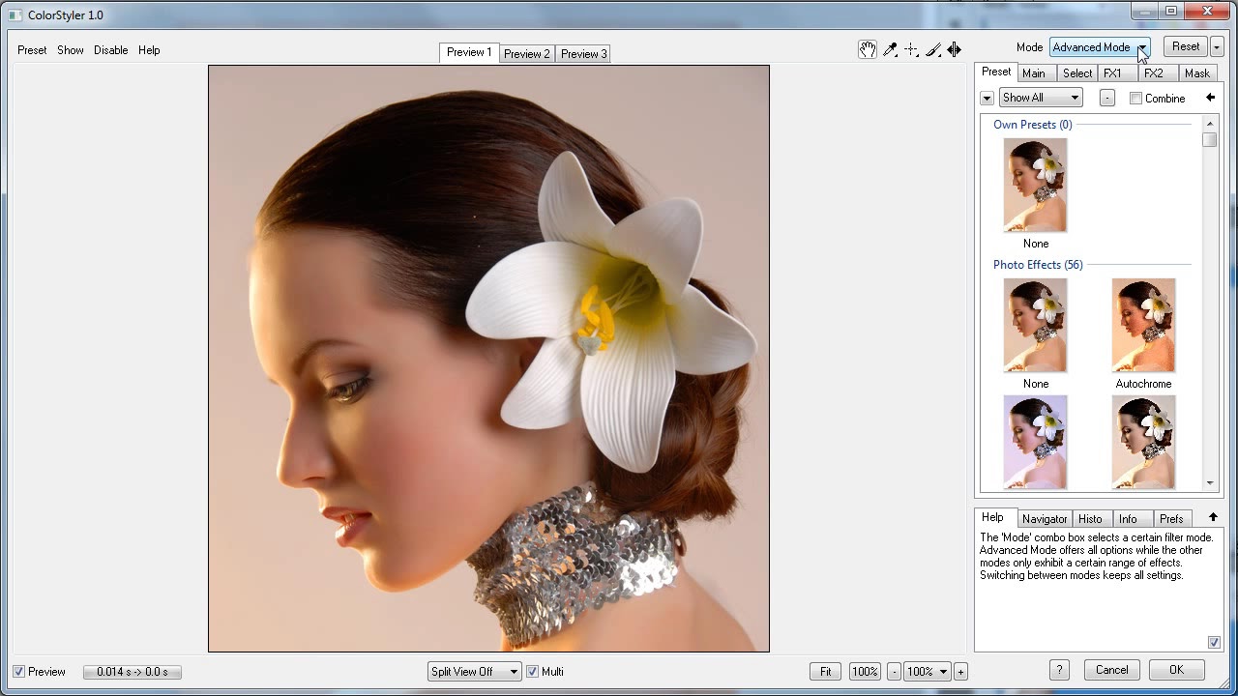Viewport: 1238px width, 696px height.
Task: Toggle the Preview checkbox
Action: click(x=19, y=672)
